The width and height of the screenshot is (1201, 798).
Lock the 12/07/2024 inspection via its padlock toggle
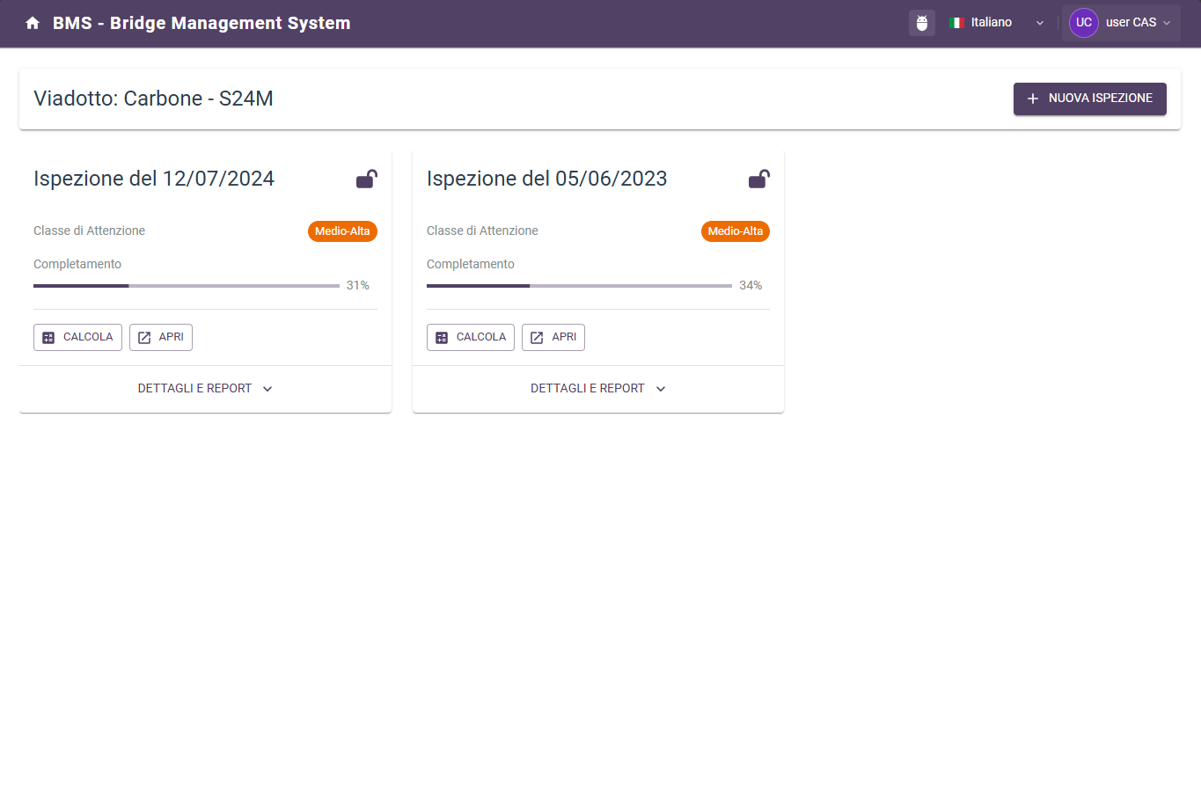point(366,179)
